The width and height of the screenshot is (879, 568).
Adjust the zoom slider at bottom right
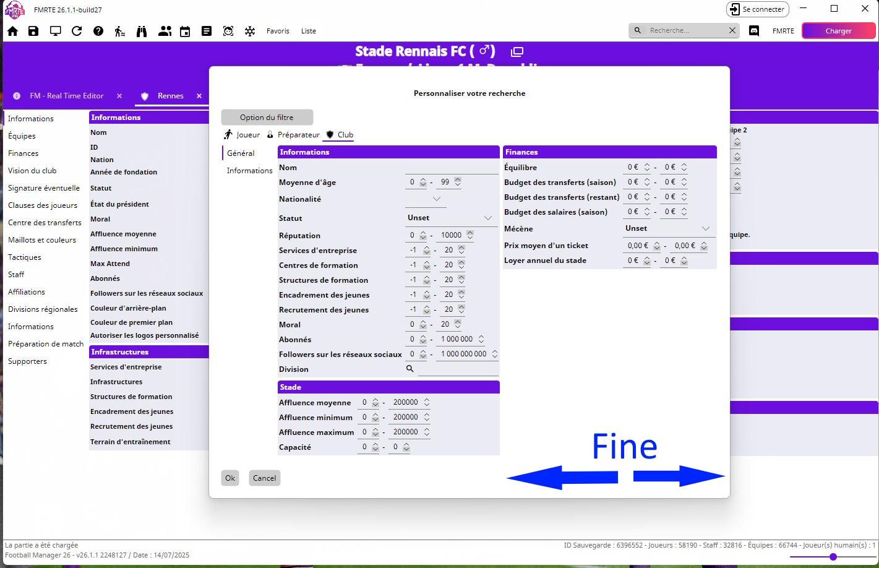(x=833, y=557)
